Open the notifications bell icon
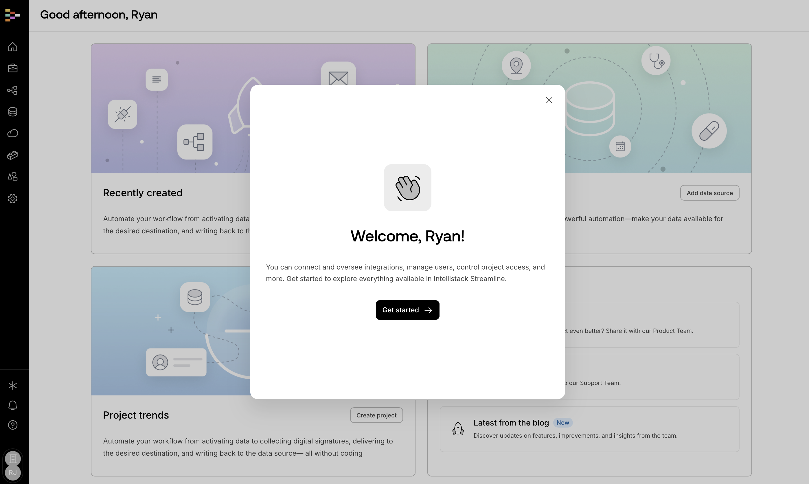The image size is (809, 484). [13, 405]
